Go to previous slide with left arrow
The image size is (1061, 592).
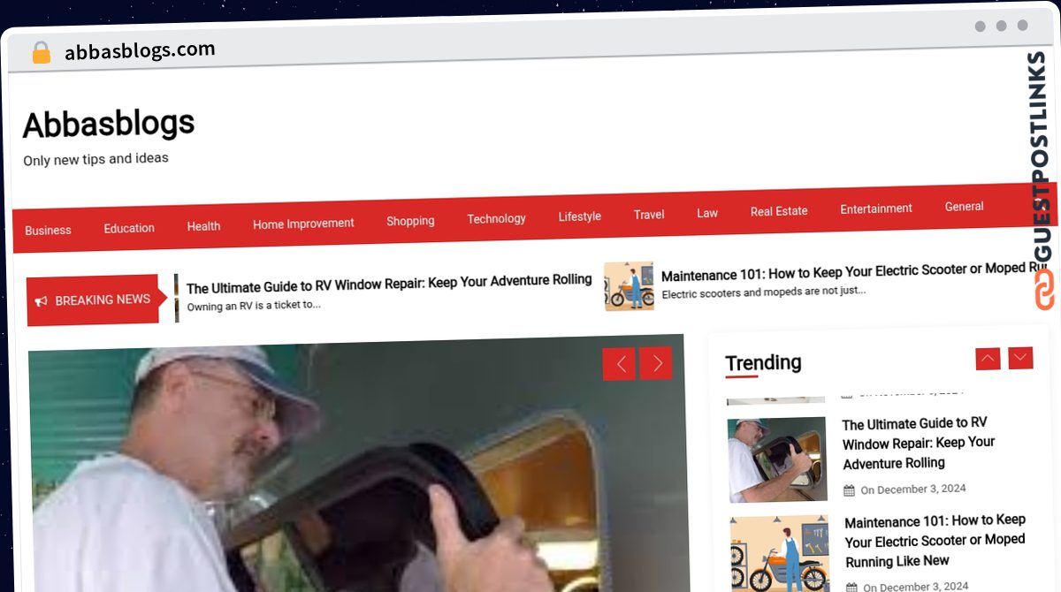coord(619,363)
